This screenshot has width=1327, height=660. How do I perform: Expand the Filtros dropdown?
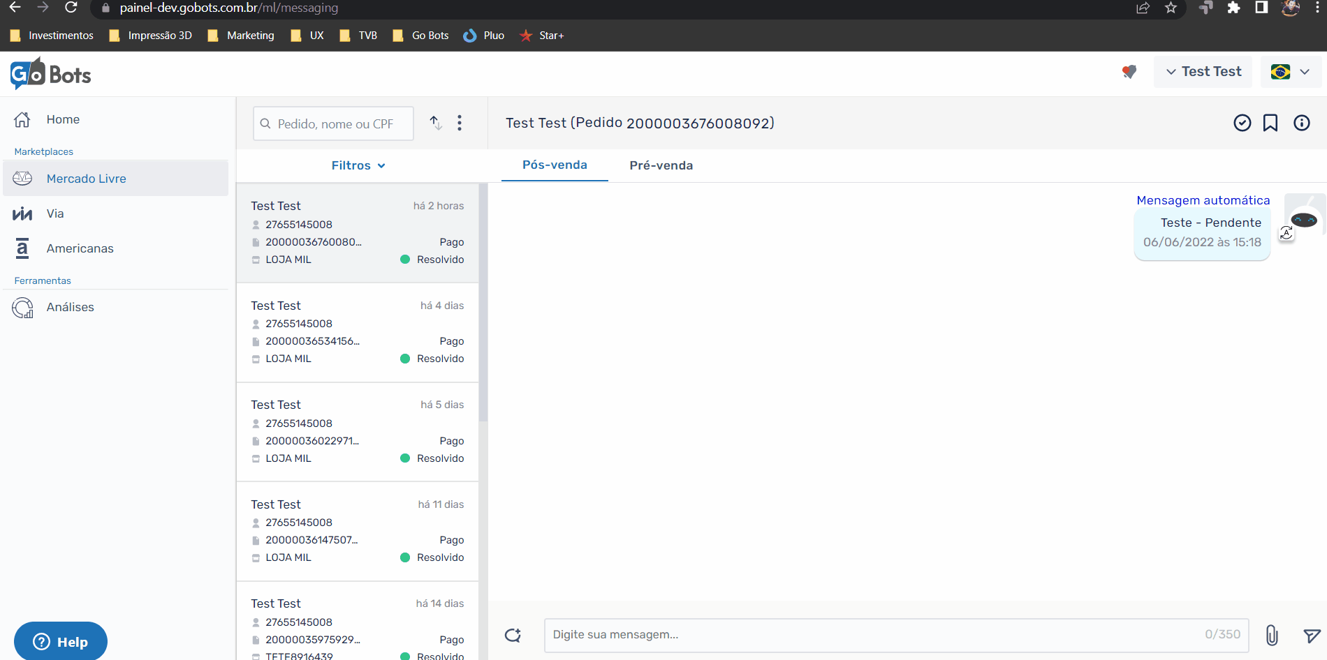[358, 165]
